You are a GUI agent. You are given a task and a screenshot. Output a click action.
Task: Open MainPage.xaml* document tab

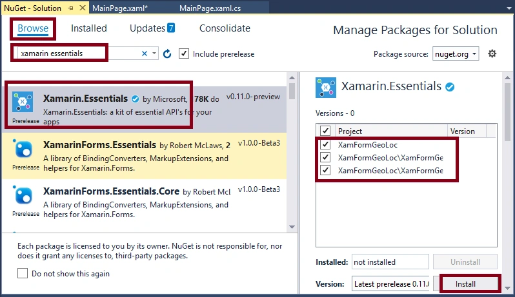[120, 8]
